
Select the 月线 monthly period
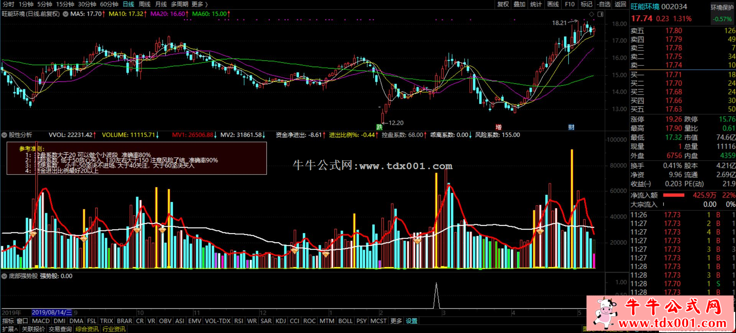[161, 4]
